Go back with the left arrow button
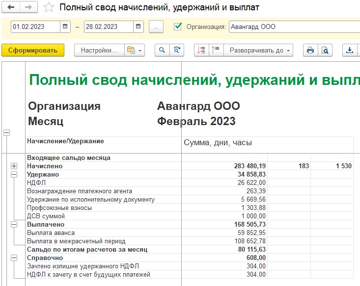This screenshot has width=360, height=286. point(11,7)
